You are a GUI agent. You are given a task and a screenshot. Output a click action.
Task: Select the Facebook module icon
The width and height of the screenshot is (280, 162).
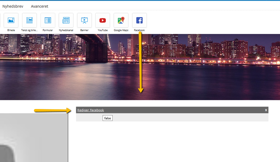point(139,20)
